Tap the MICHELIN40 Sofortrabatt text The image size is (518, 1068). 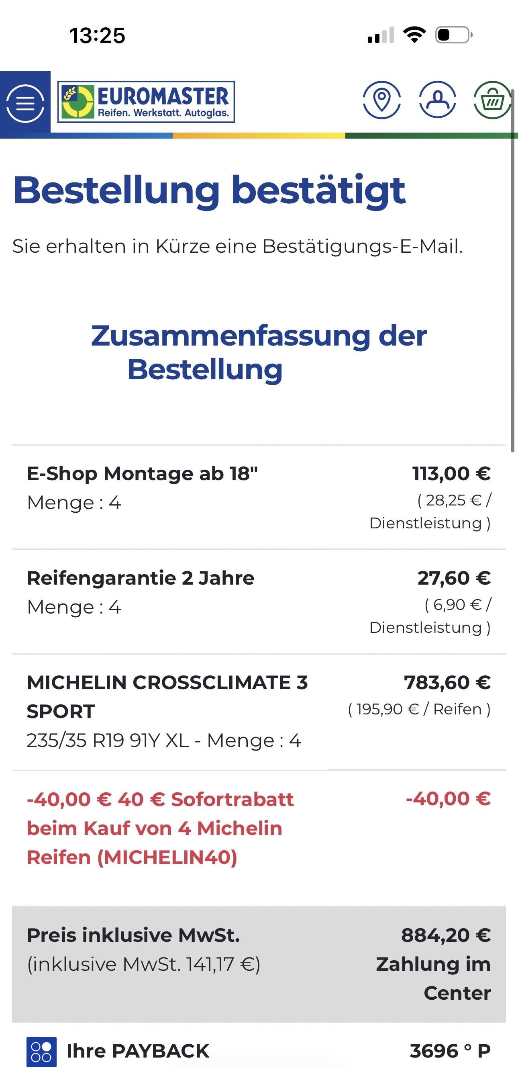click(160, 828)
